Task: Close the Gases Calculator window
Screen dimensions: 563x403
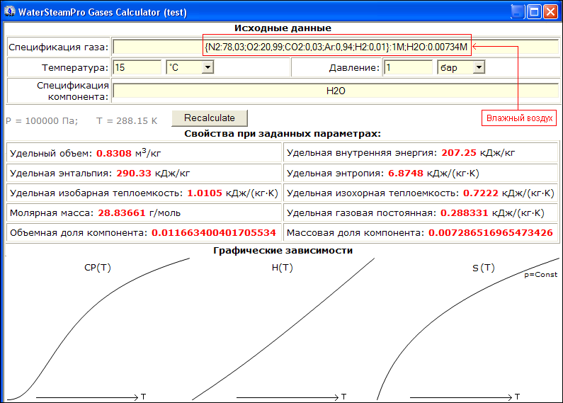Action: (x=550, y=12)
